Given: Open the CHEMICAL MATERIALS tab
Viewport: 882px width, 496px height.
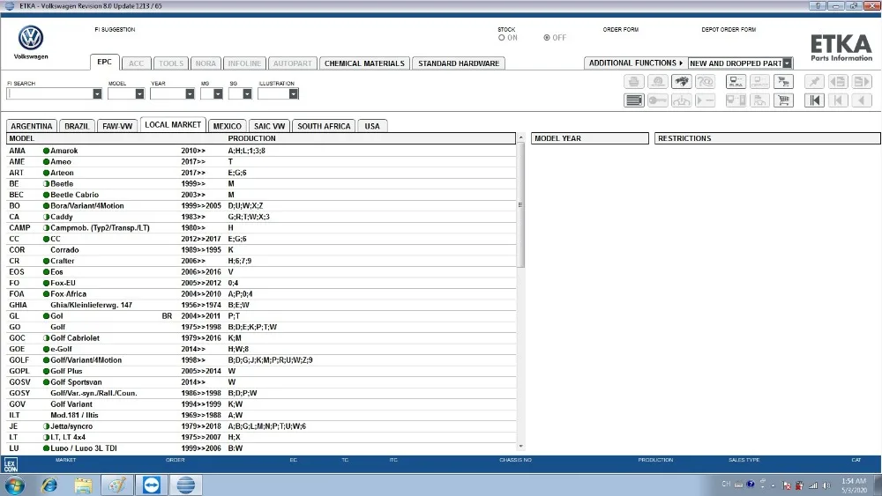Looking at the screenshot, I should coord(364,63).
